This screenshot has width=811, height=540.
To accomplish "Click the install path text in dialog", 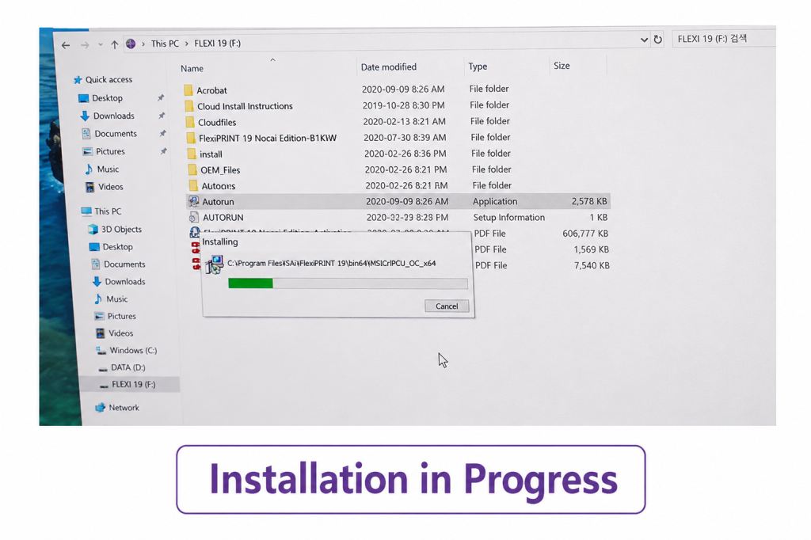I will [332, 264].
